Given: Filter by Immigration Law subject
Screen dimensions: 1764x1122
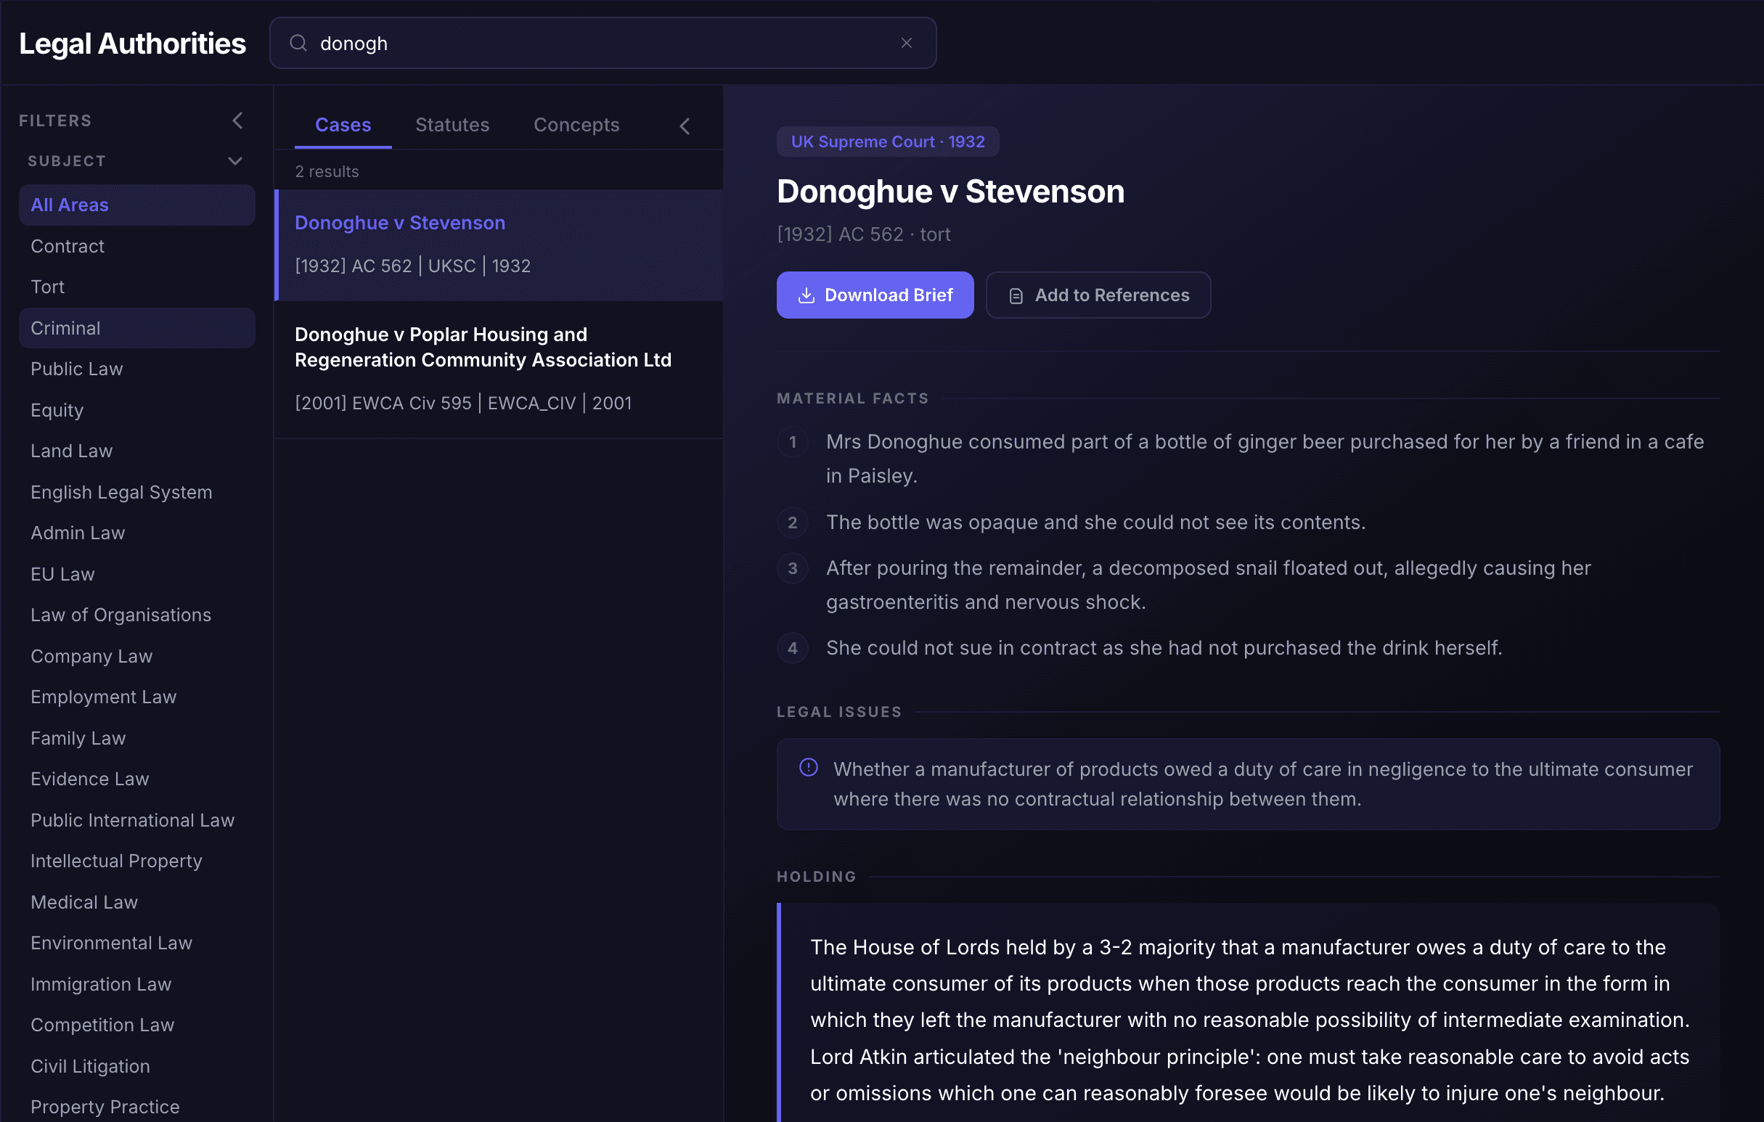Looking at the screenshot, I should click(137, 984).
